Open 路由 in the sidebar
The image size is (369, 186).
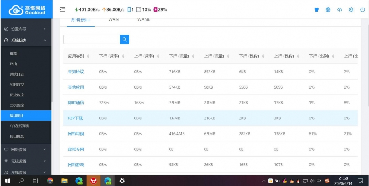26,64
